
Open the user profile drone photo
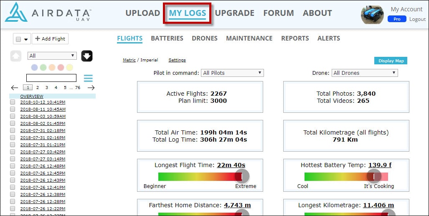[372, 14]
